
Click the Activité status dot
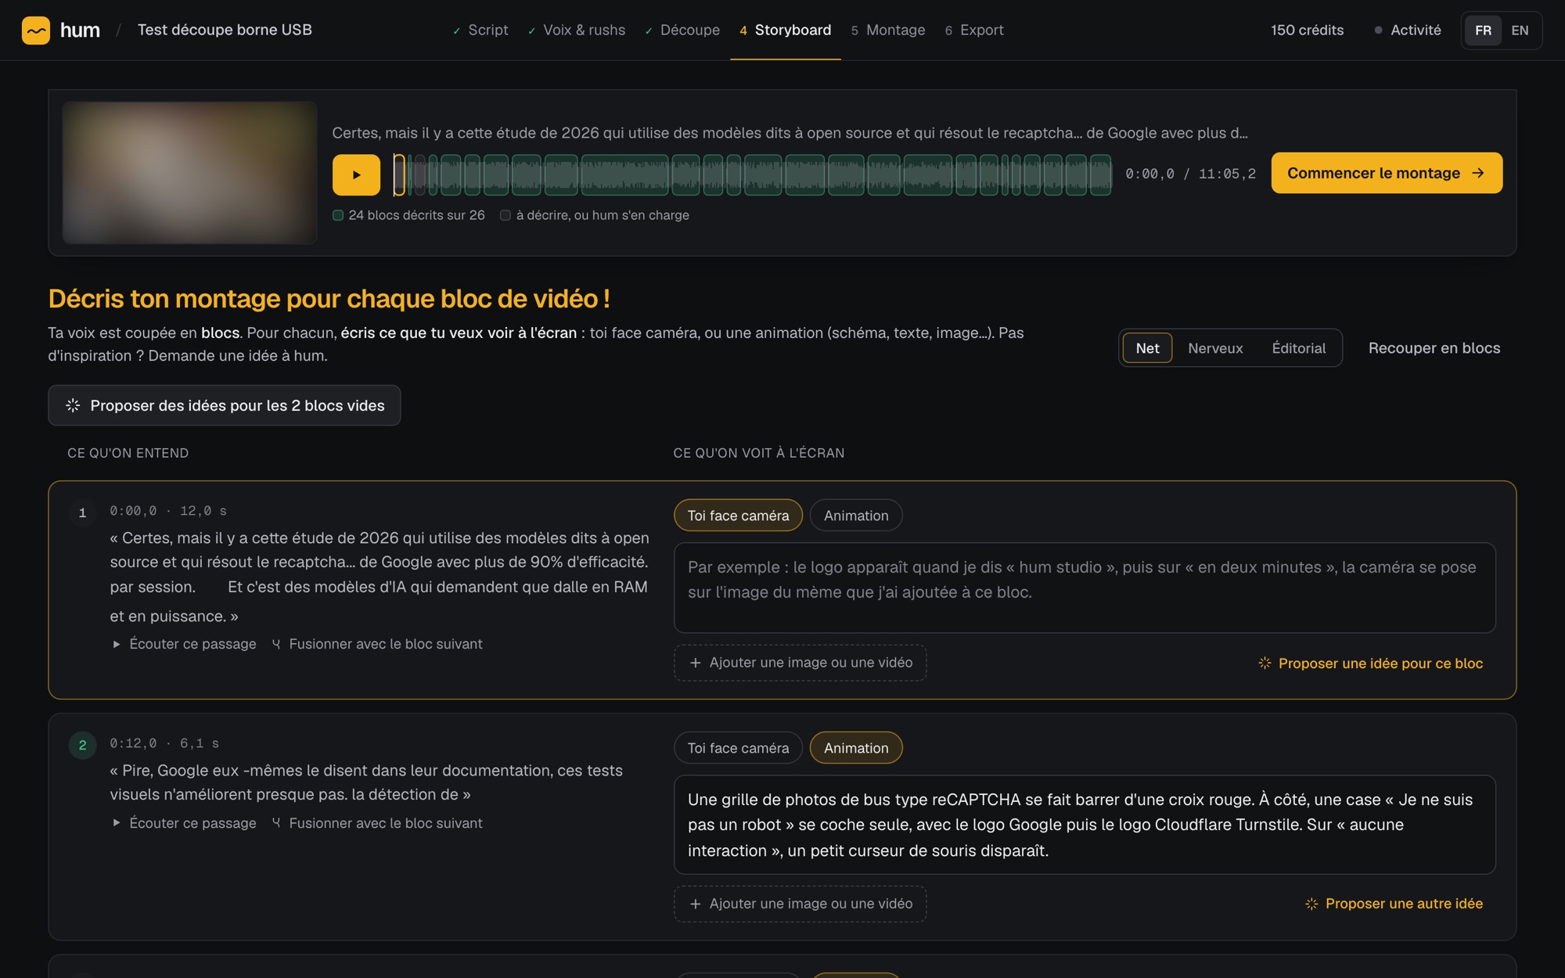pos(1378,31)
